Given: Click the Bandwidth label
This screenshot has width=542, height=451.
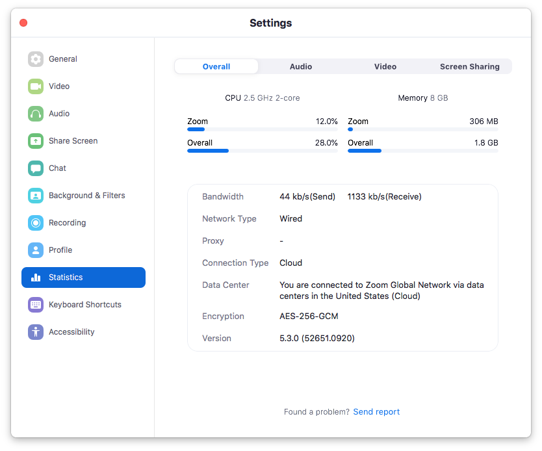Looking at the screenshot, I should coord(223,197).
